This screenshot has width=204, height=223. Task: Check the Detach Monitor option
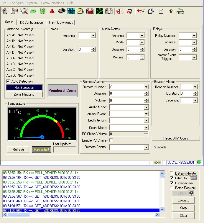click(172, 173)
